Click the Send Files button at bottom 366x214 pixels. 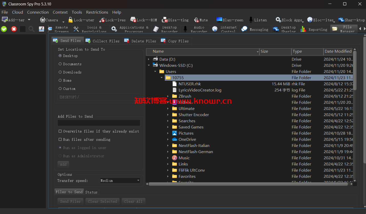[70, 201]
